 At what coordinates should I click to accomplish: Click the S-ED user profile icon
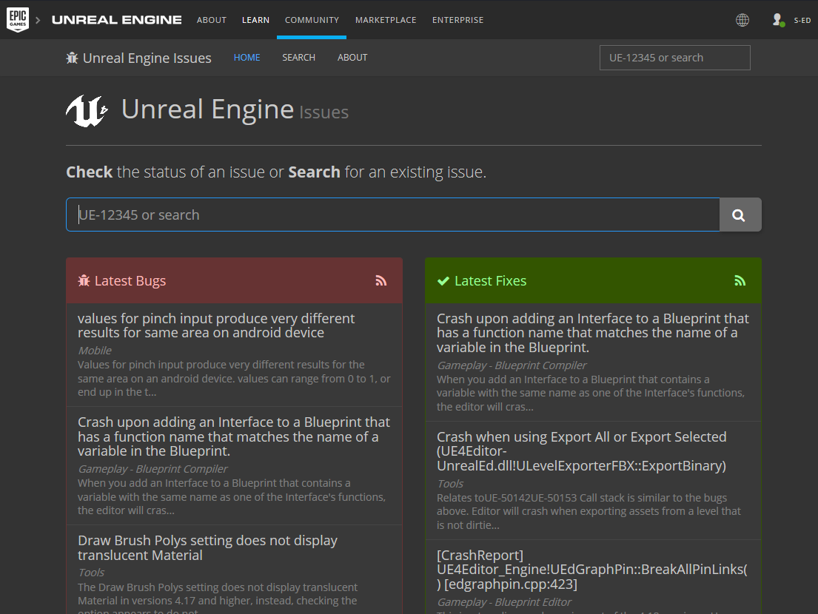777,20
